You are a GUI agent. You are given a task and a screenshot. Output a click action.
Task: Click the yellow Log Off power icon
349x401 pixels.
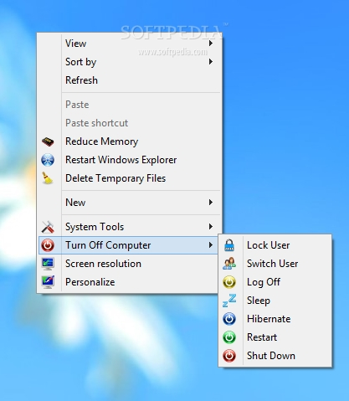coord(229,282)
